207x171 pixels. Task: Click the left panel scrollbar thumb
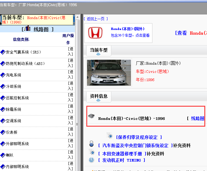(x=78, y=124)
